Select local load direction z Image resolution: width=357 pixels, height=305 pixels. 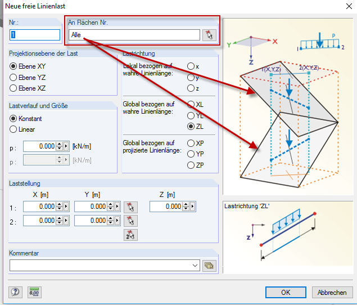[193, 88]
